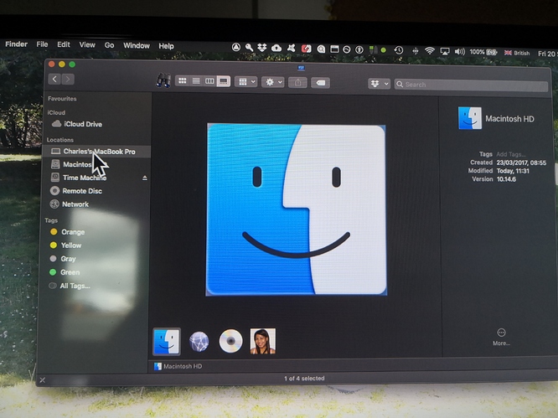Click the key icon in menu bar
This screenshot has width=558, height=418.
click(249, 48)
